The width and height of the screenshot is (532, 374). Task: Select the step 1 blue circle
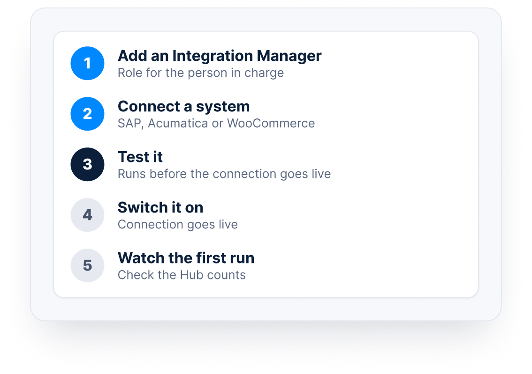click(x=88, y=63)
